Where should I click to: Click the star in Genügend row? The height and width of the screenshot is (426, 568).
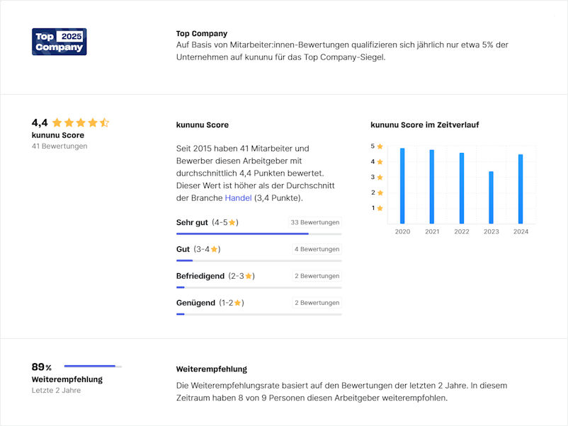pos(238,303)
